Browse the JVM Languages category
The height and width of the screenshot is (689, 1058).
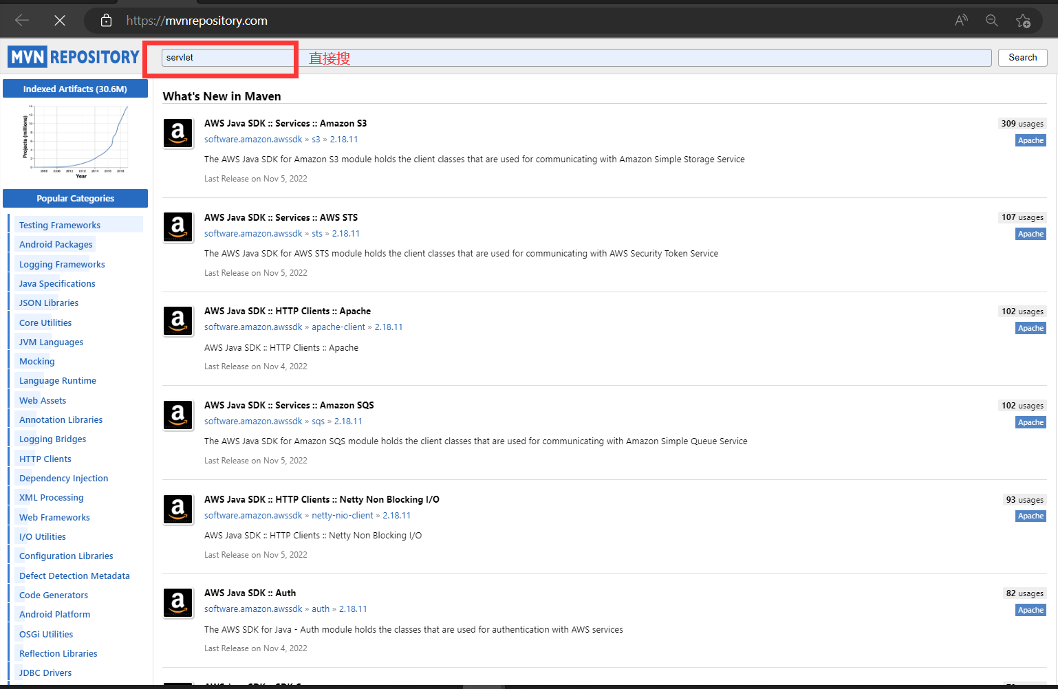point(51,342)
